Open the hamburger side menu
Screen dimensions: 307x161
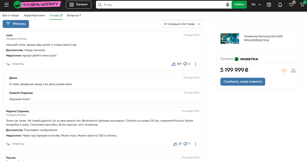(x=7, y=5)
